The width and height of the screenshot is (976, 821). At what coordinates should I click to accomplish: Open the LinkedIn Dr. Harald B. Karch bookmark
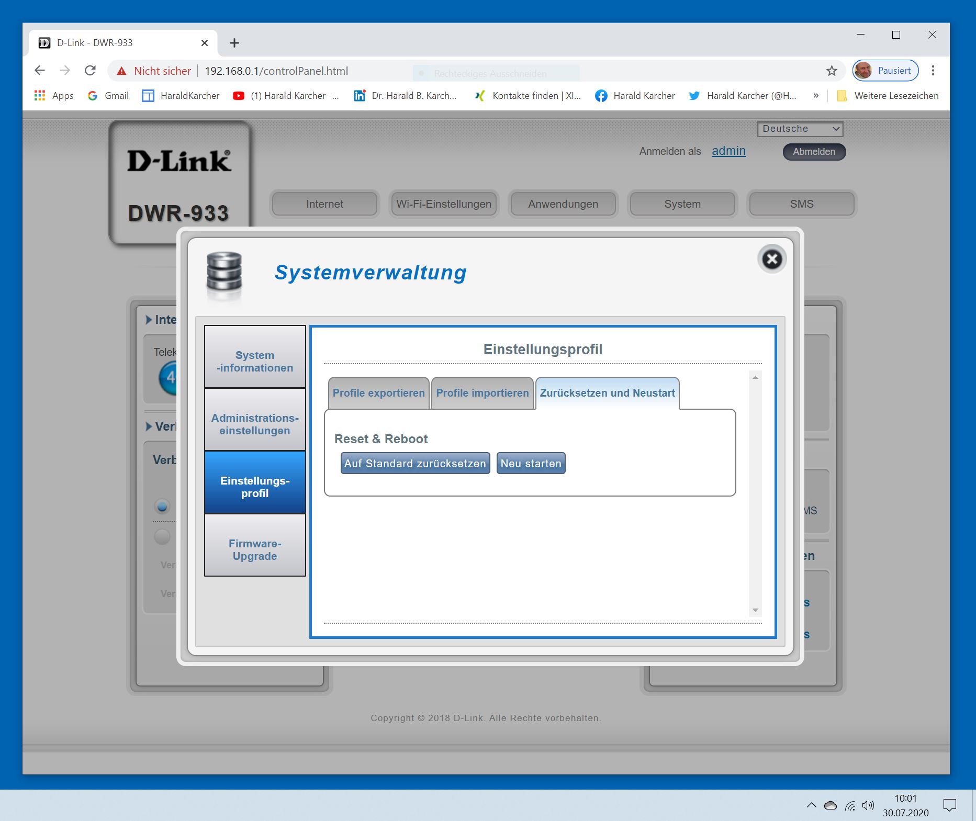pyautogui.click(x=405, y=96)
